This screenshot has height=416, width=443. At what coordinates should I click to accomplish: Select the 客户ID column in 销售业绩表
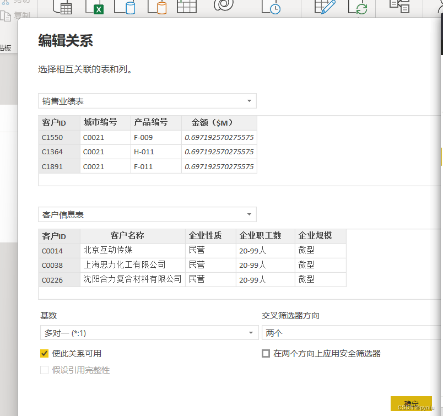click(x=53, y=122)
